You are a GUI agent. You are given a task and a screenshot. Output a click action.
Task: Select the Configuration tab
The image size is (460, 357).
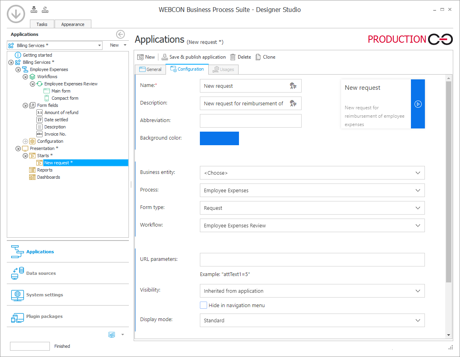[187, 69]
